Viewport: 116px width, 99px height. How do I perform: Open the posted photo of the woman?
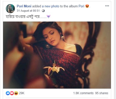(57, 55)
